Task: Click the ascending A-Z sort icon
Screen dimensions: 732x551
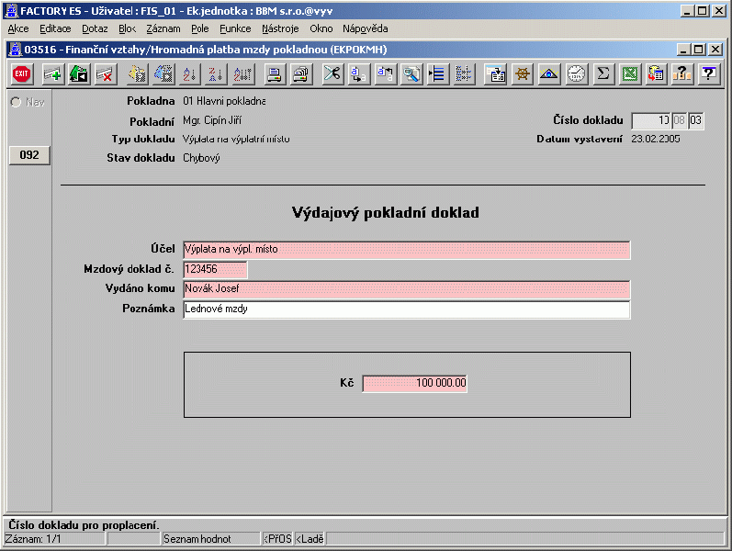Action: 189,73
